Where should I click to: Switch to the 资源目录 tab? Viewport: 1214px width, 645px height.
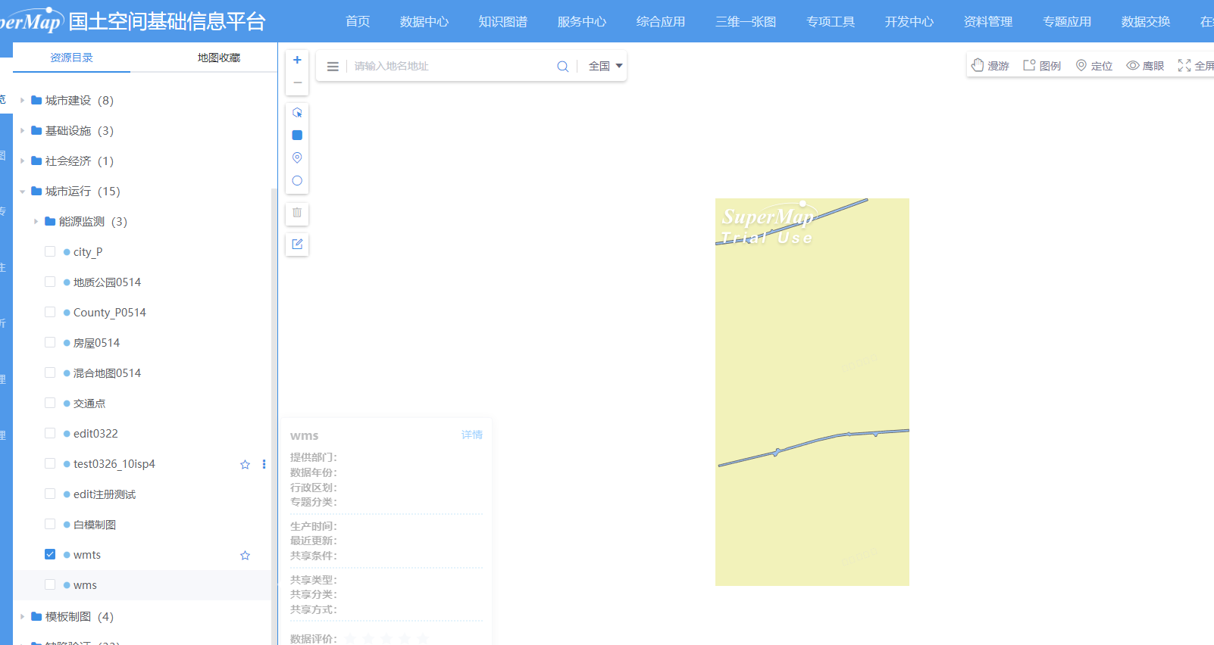pos(72,58)
